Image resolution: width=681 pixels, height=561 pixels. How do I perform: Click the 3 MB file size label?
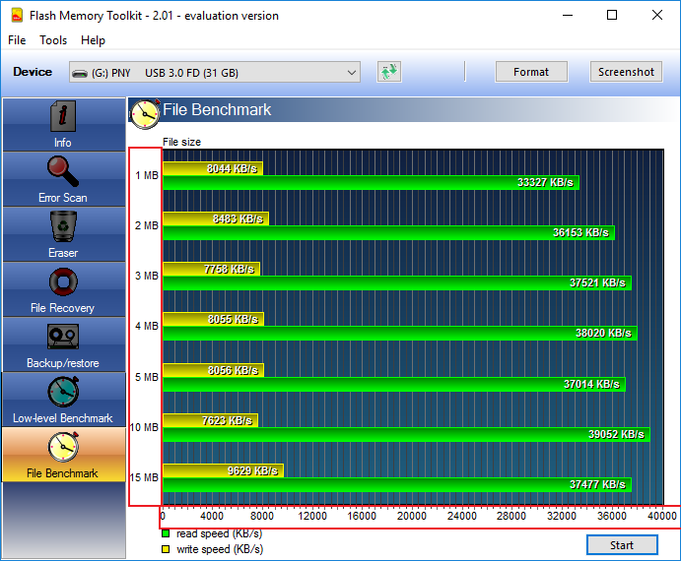pos(147,276)
